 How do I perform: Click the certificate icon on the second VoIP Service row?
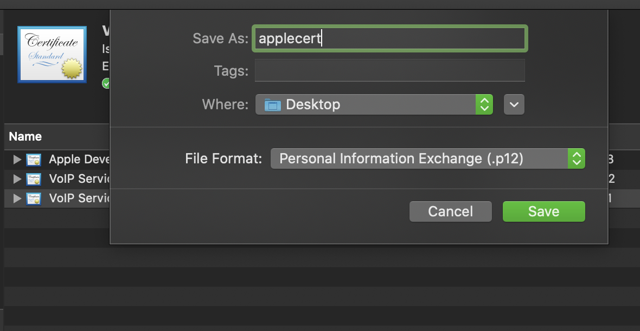pos(34,198)
